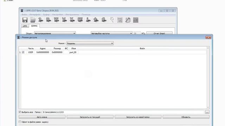Click the EAS 101 toolbar icon

120,20
